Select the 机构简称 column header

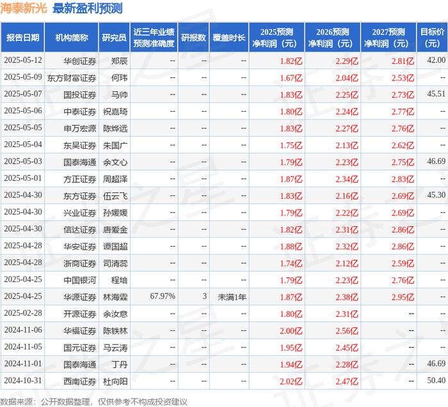pos(72,37)
